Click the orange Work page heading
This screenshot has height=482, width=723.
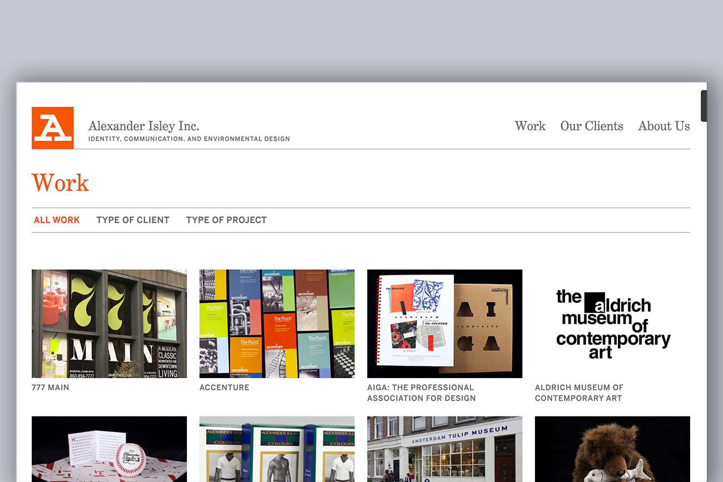pos(61,183)
